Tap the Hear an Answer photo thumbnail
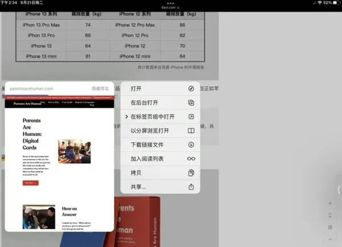The width and height of the screenshot is (342, 247). [x=39, y=217]
